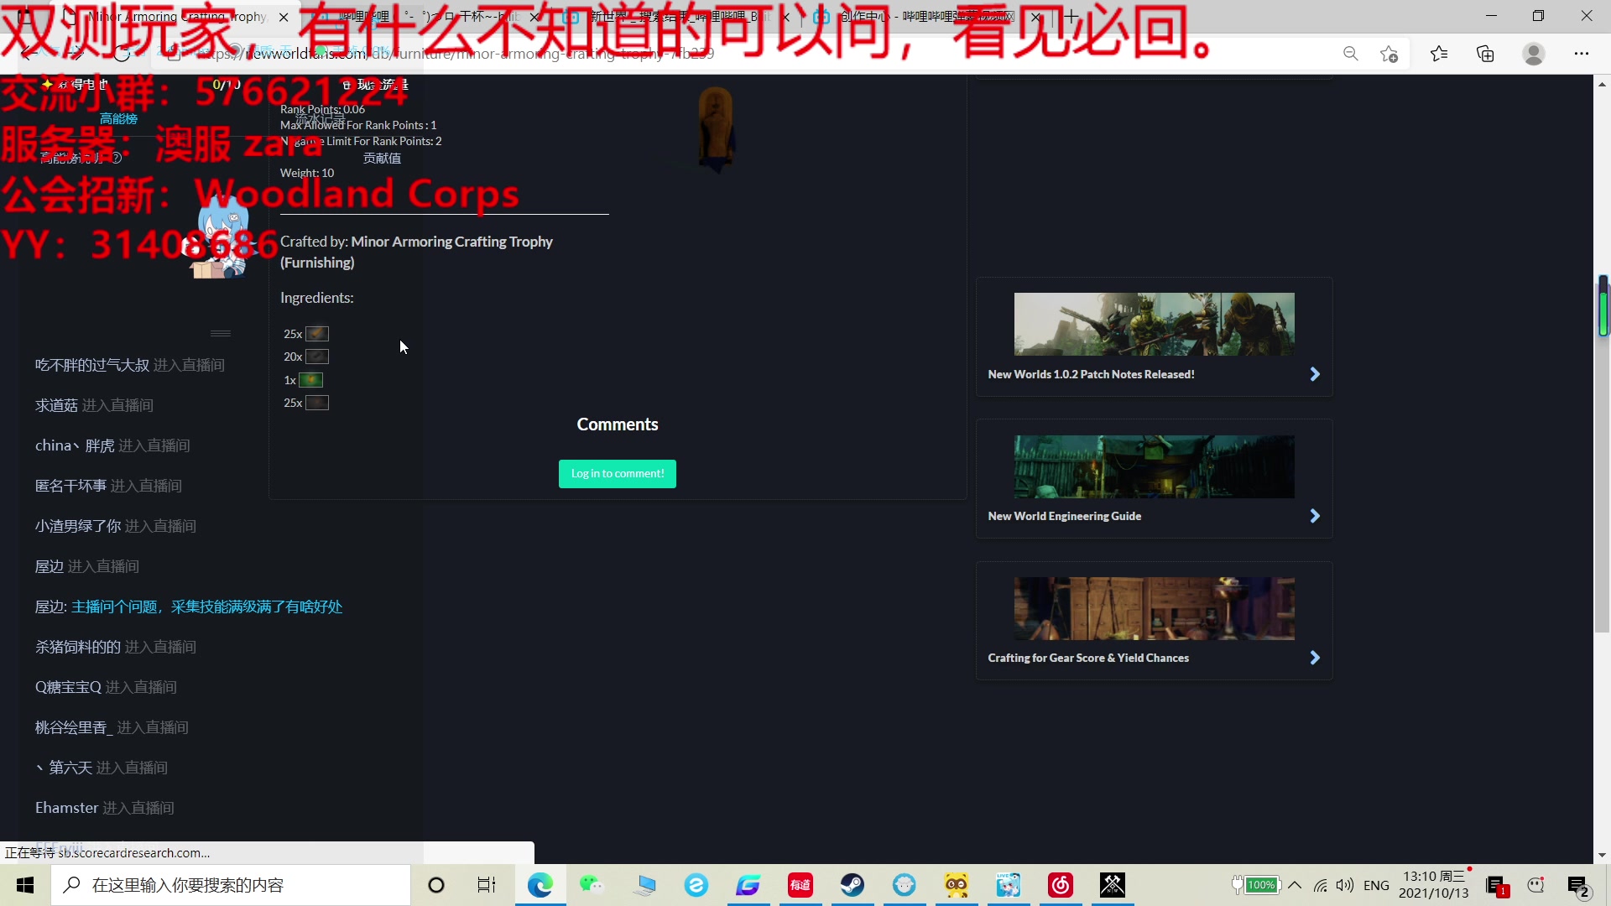Click the Comments heading
The image size is (1611, 906).
[x=618, y=424]
